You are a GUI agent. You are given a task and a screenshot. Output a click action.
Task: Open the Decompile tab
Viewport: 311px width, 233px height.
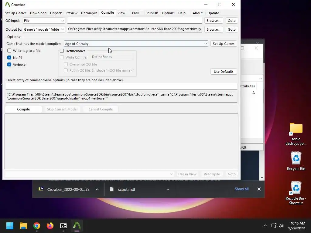[89, 13]
